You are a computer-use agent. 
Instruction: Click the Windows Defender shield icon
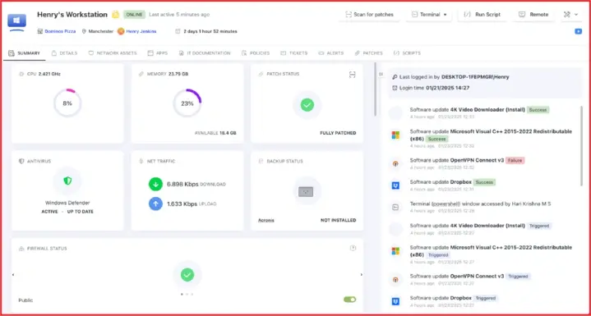(x=67, y=181)
